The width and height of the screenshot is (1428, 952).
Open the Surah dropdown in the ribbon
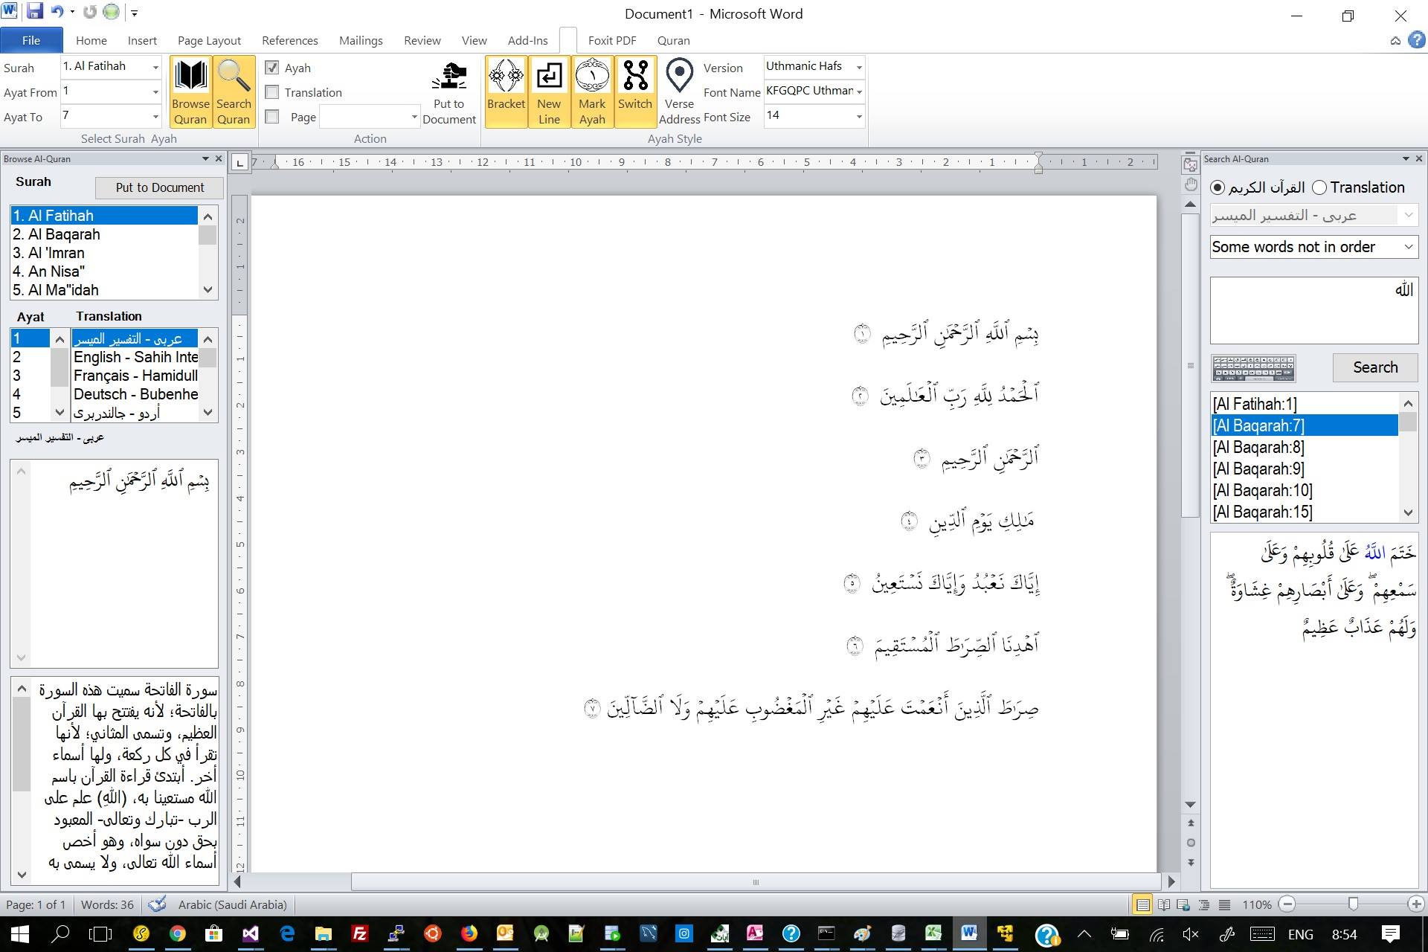click(155, 67)
